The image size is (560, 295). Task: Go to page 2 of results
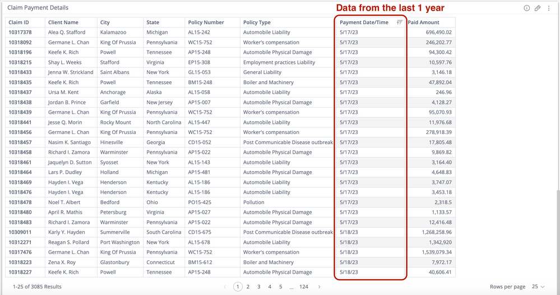pos(248,287)
